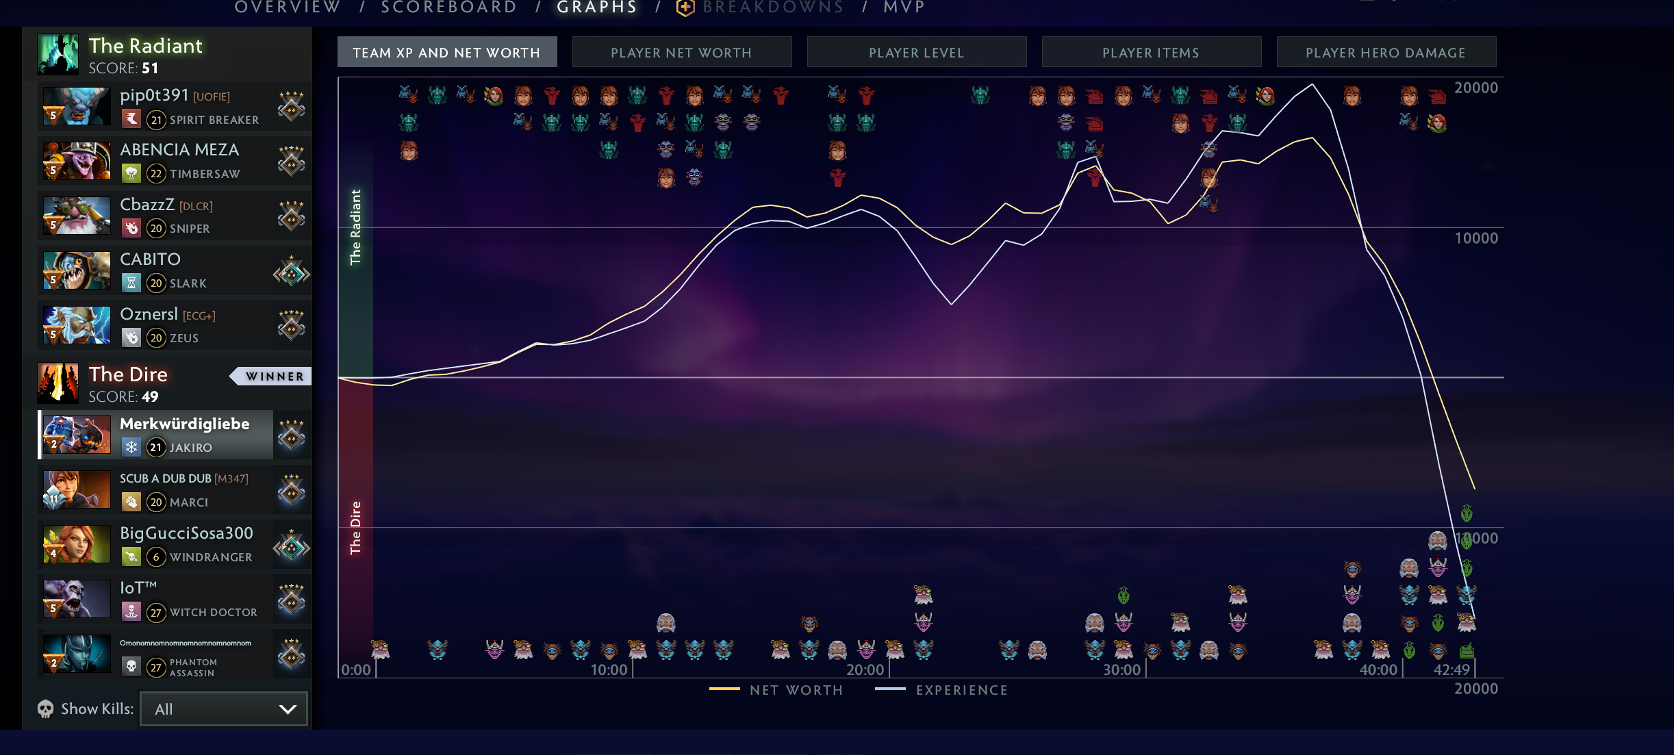Screen dimensions: 1674x755
Task: Switch to Player Hero Damage graph
Action: [x=1386, y=53]
